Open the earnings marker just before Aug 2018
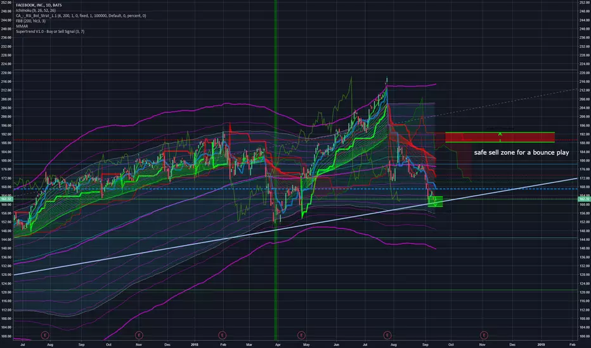Viewport: 591px width, 348px height. (x=387, y=335)
